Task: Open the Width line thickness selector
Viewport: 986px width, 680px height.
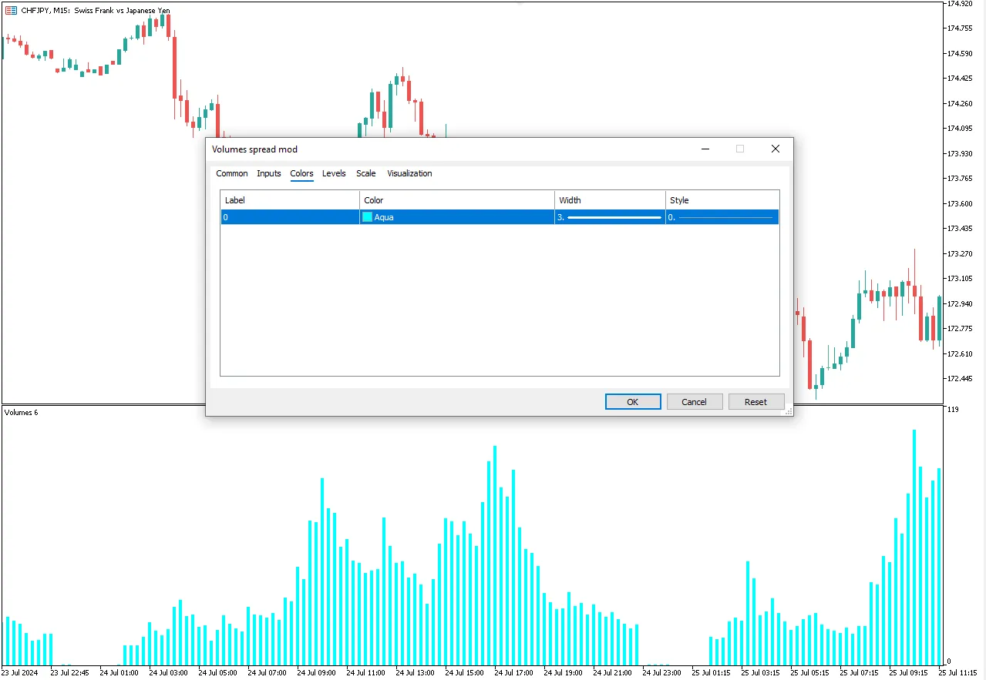Action: (x=610, y=217)
